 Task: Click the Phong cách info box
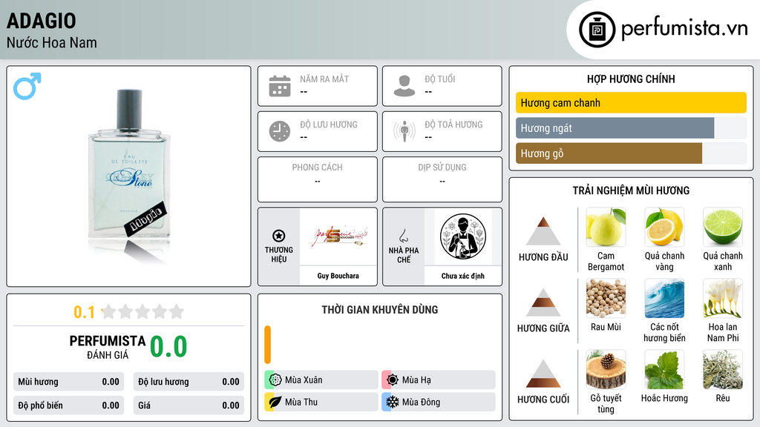[318, 179]
